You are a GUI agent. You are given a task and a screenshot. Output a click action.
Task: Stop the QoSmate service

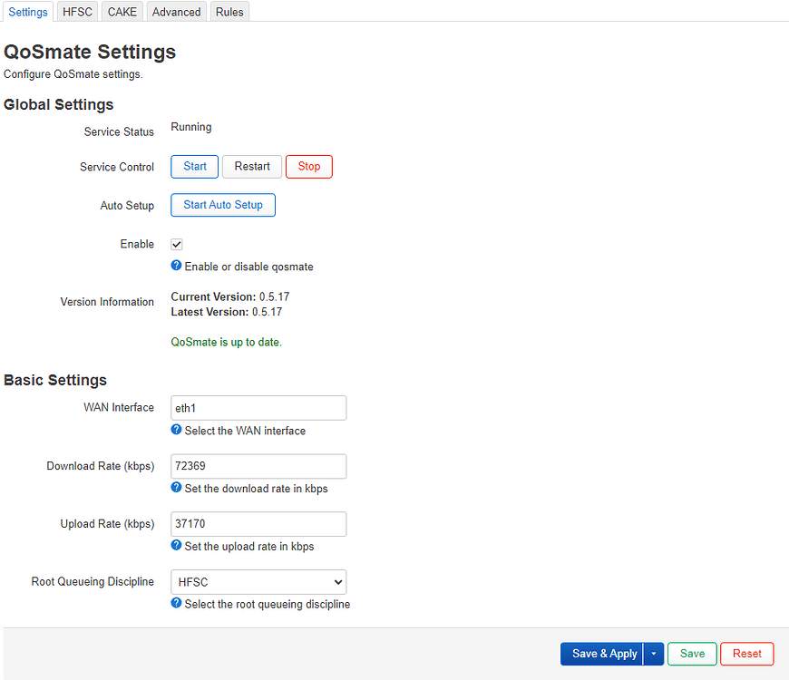point(308,166)
